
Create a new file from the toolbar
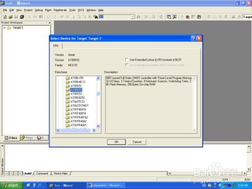point(5,17)
